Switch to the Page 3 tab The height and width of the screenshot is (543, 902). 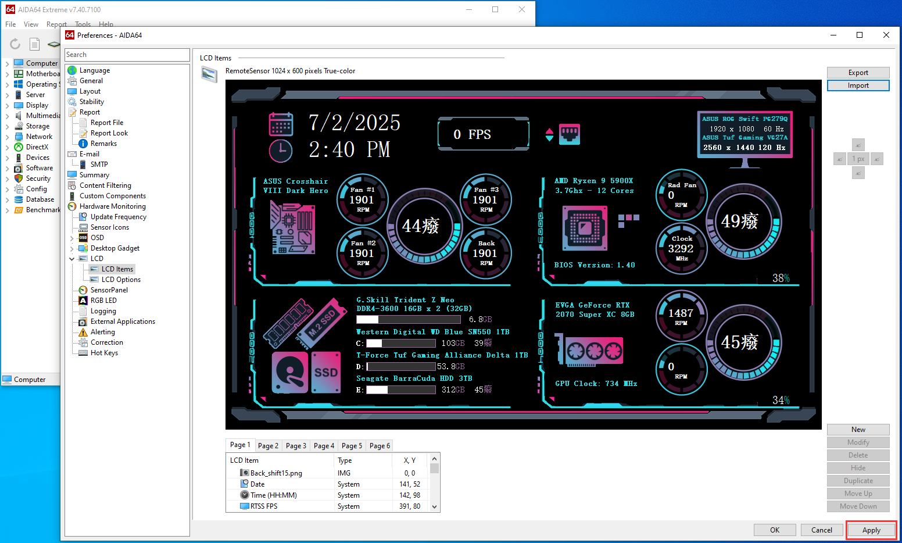pyautogui.click(x=296, y=446)
